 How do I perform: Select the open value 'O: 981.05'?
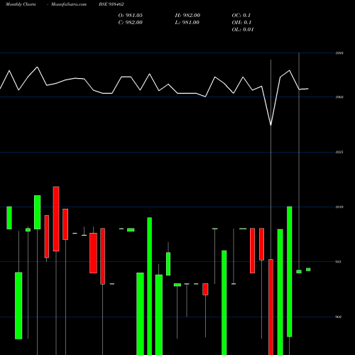coord(131,16)
